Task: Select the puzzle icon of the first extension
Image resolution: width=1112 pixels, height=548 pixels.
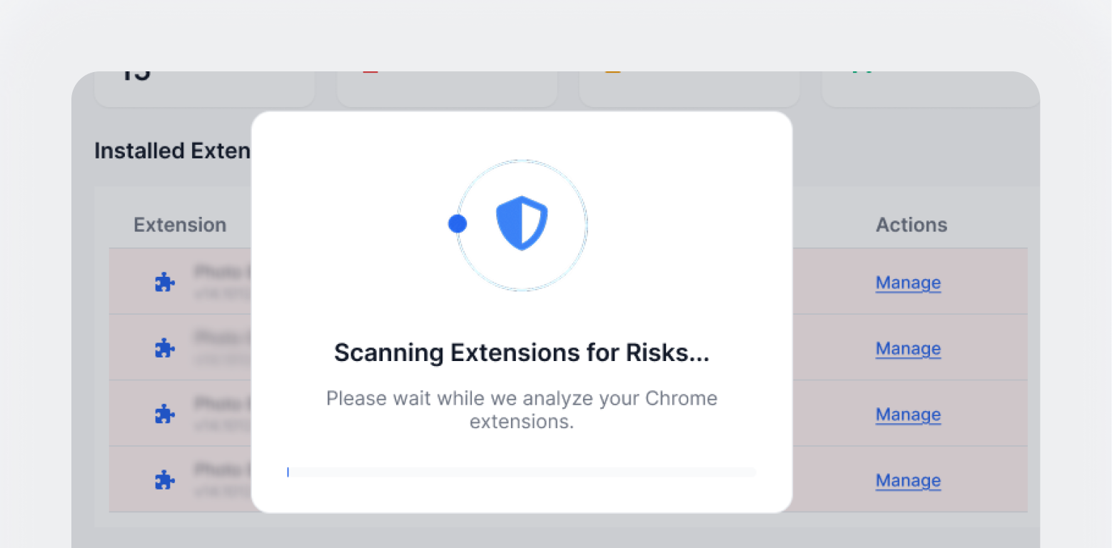Action: (x=165, y=281)
